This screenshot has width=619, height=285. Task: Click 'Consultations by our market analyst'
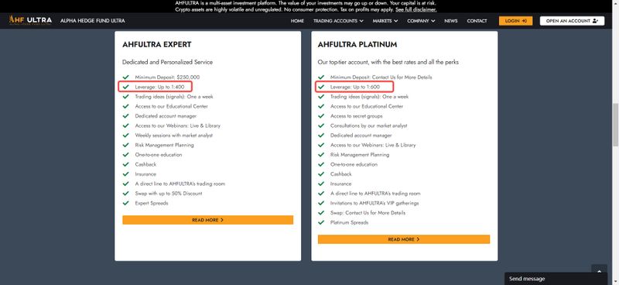(x=369, y=125)
